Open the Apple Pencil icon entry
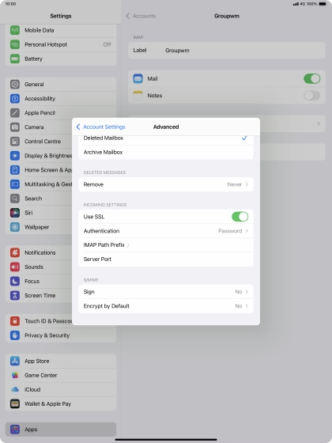 (x=15, y=112)
